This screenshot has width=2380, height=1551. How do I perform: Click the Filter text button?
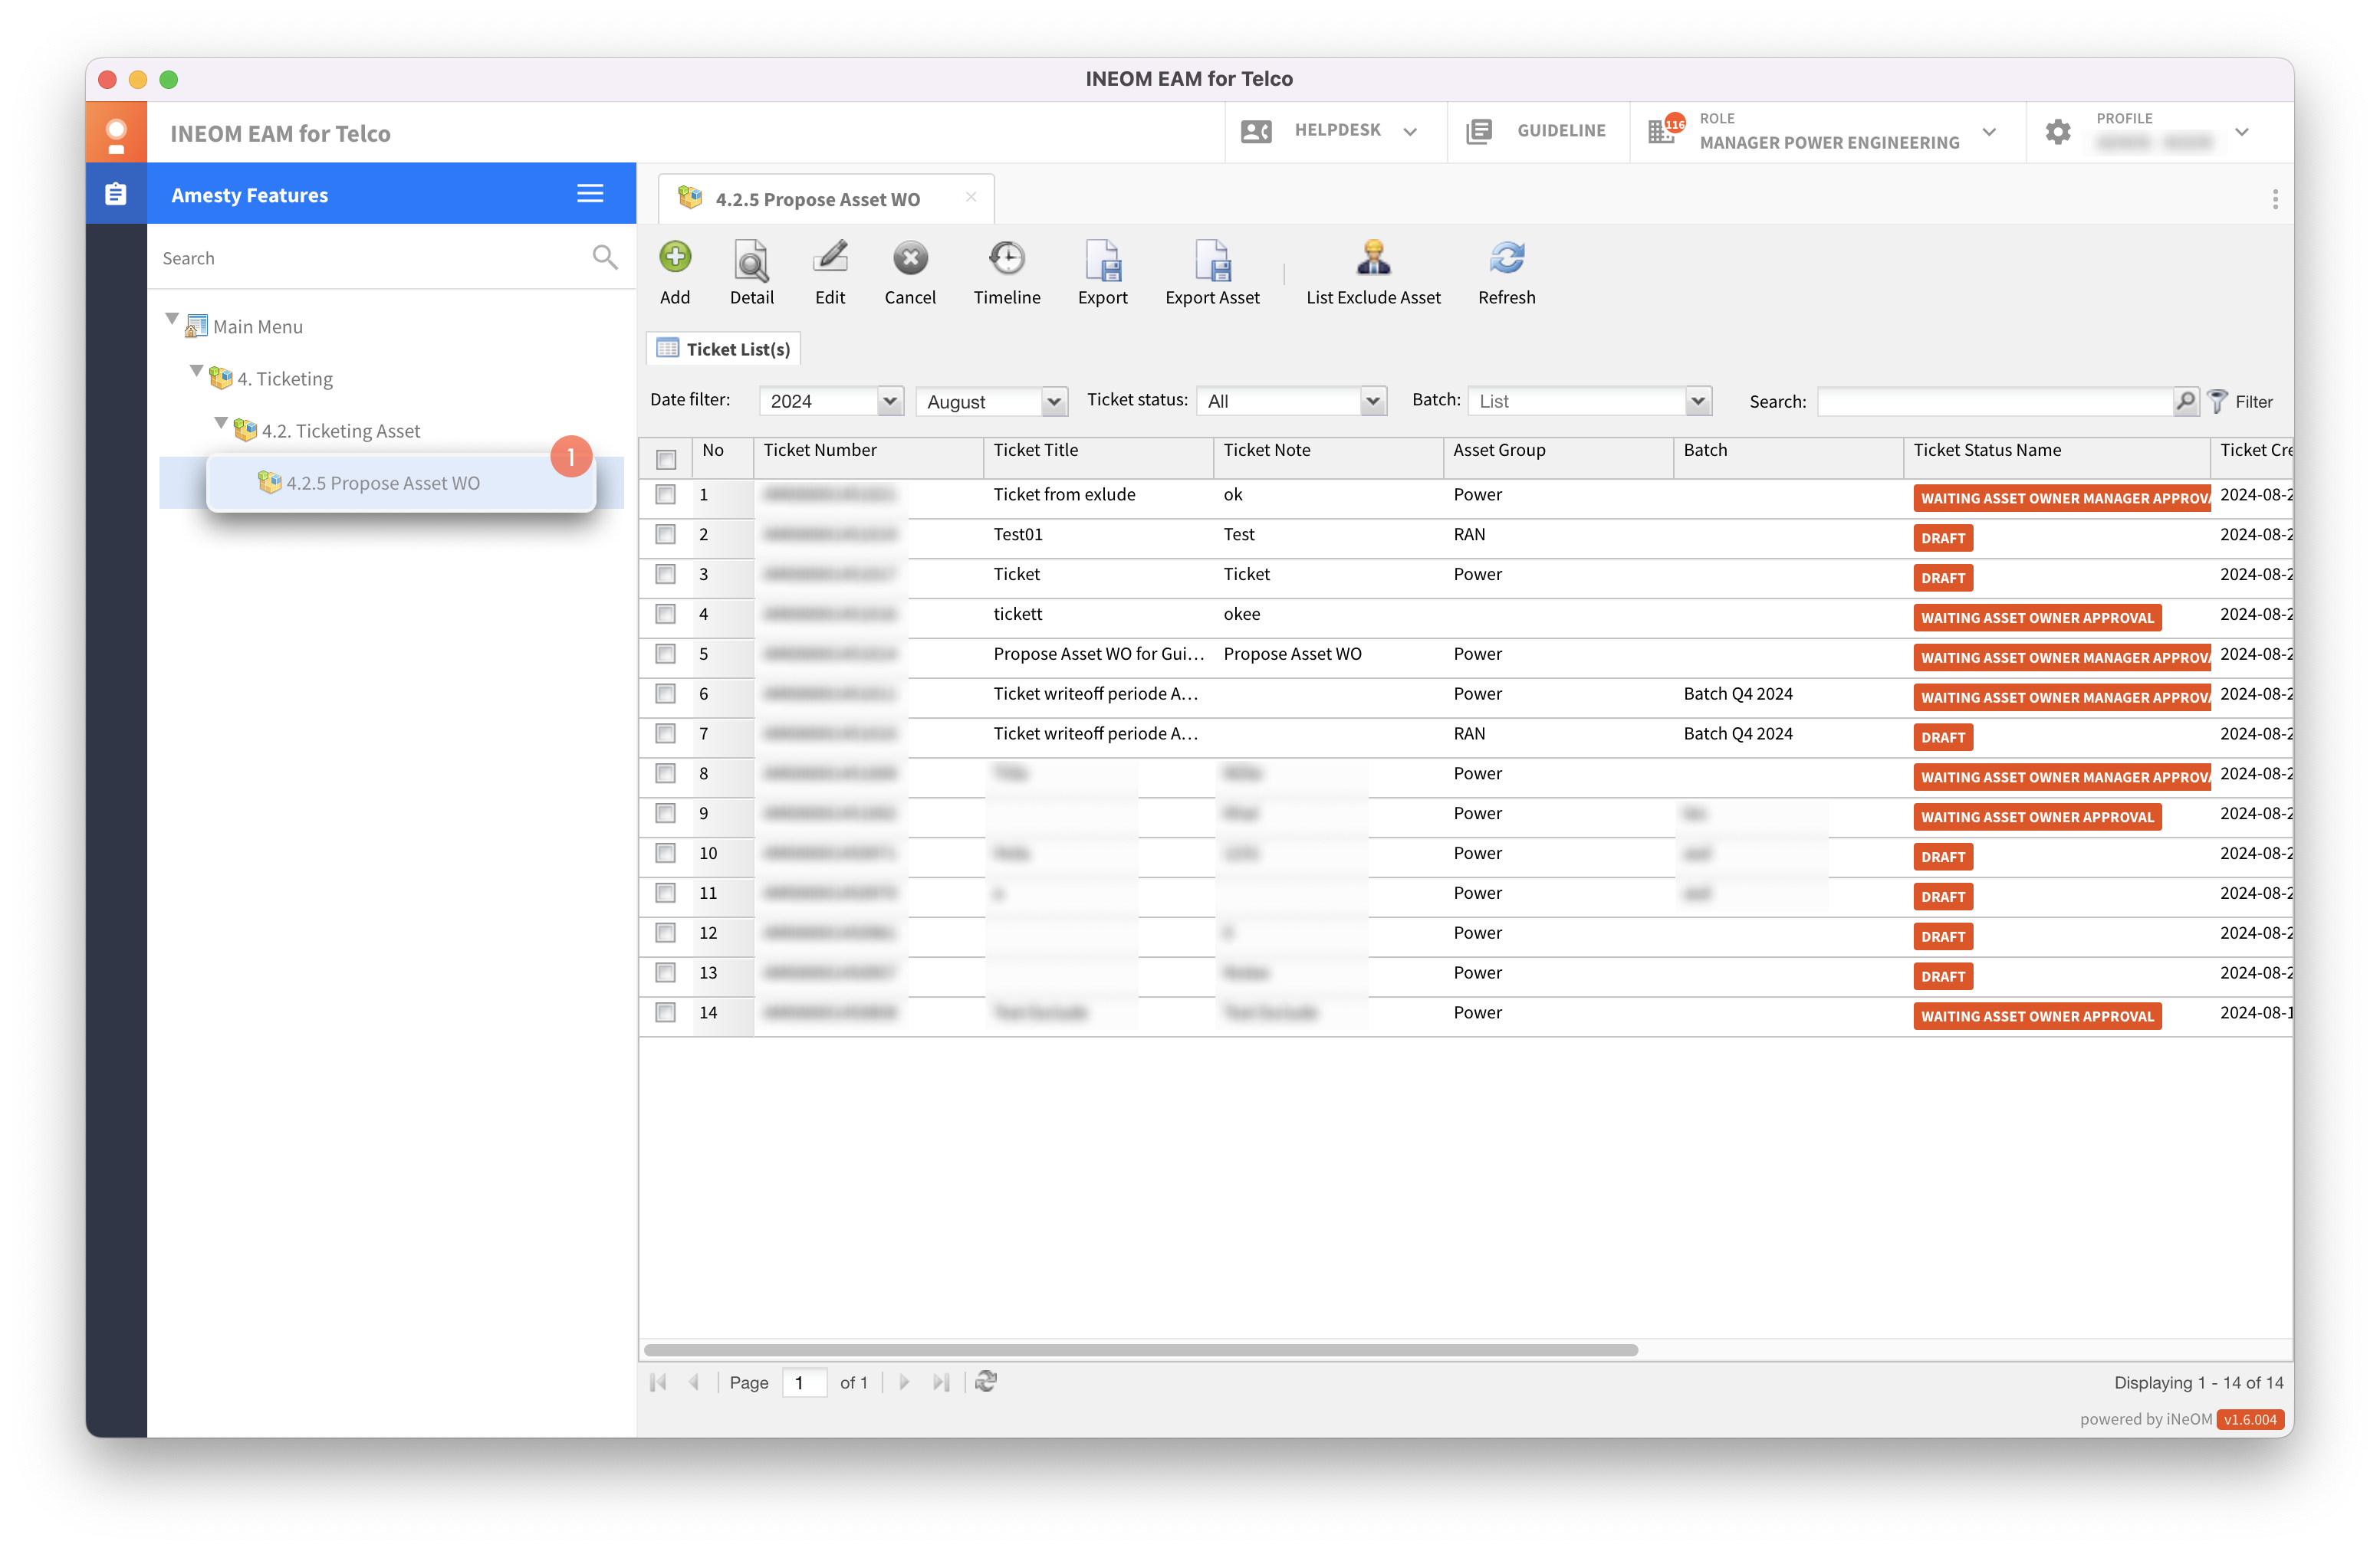[2254, 402]
